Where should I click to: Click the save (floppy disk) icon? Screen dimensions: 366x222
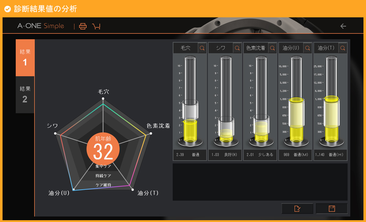coord(331,208)
